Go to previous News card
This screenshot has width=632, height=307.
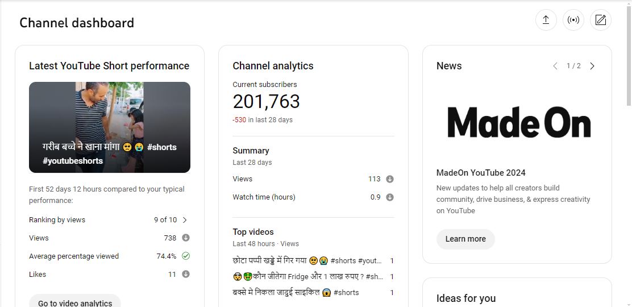[555, 66]
